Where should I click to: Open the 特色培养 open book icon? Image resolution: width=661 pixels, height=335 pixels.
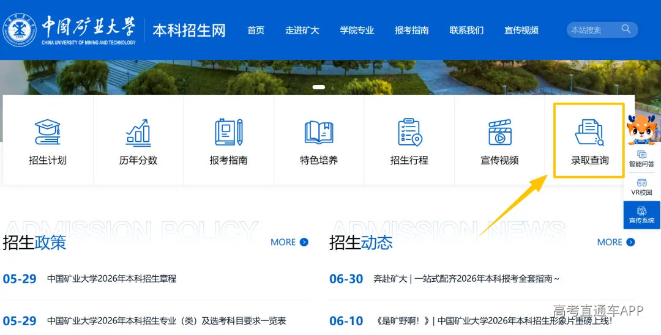tap(319, 132)
